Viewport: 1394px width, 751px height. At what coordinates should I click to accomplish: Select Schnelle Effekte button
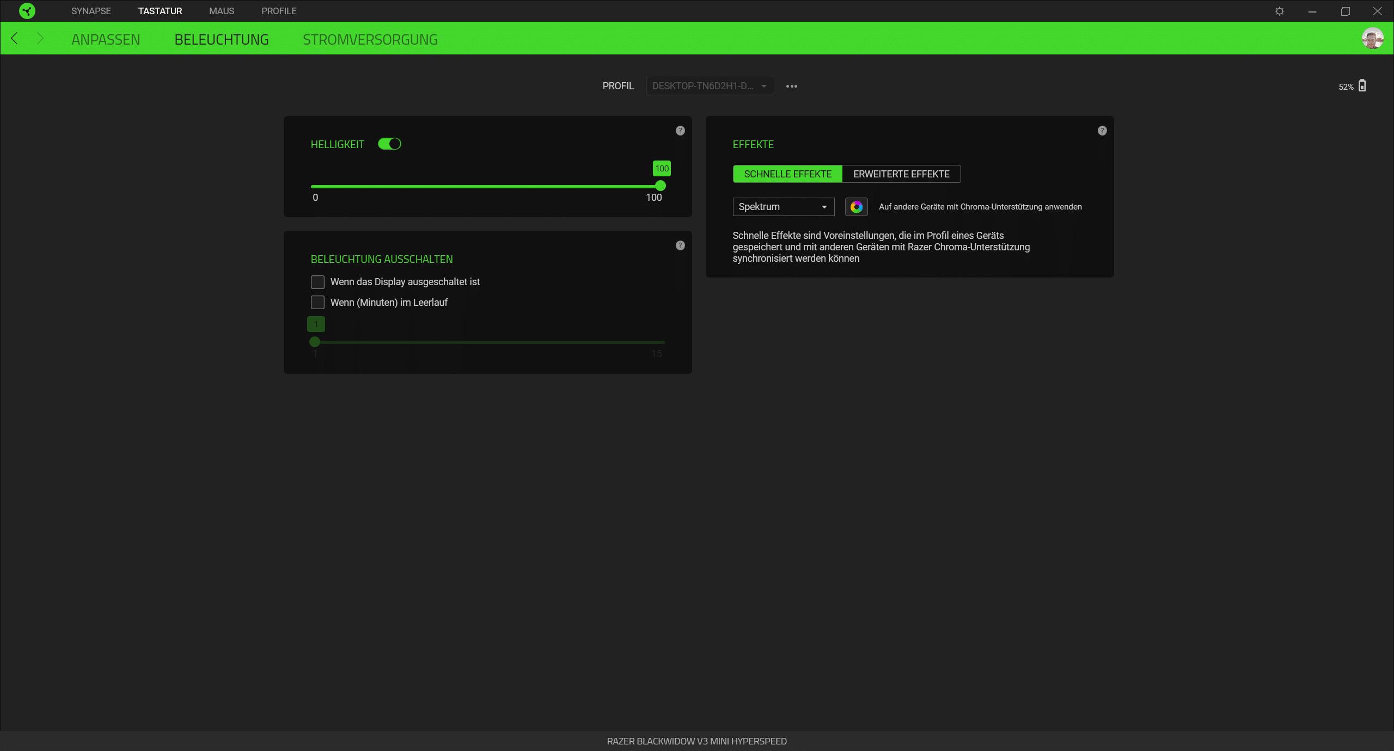pyautogui.click(x=787, y=174)
